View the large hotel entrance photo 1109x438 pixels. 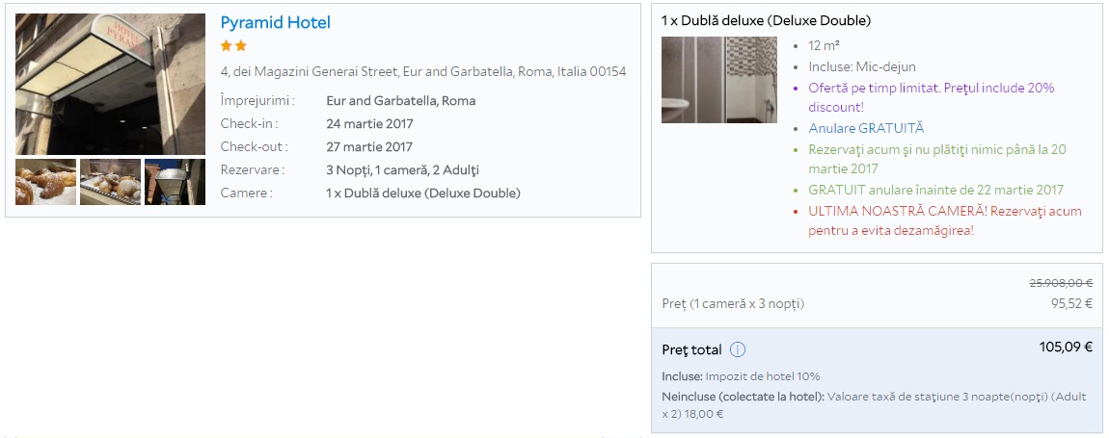[x=110, y=84]
